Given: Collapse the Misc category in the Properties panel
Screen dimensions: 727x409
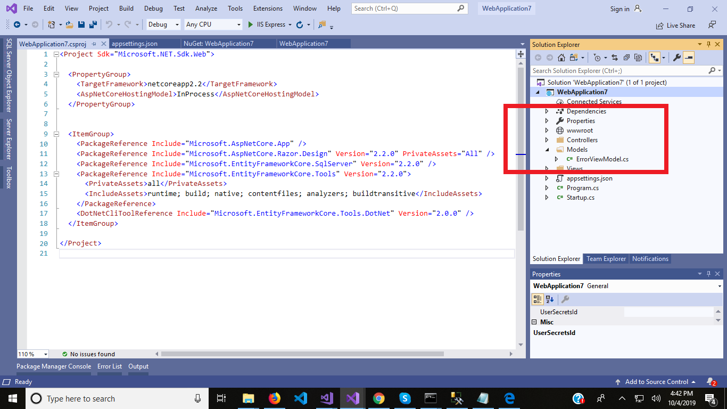Looking at the screenshot, I should pos(535,322).
